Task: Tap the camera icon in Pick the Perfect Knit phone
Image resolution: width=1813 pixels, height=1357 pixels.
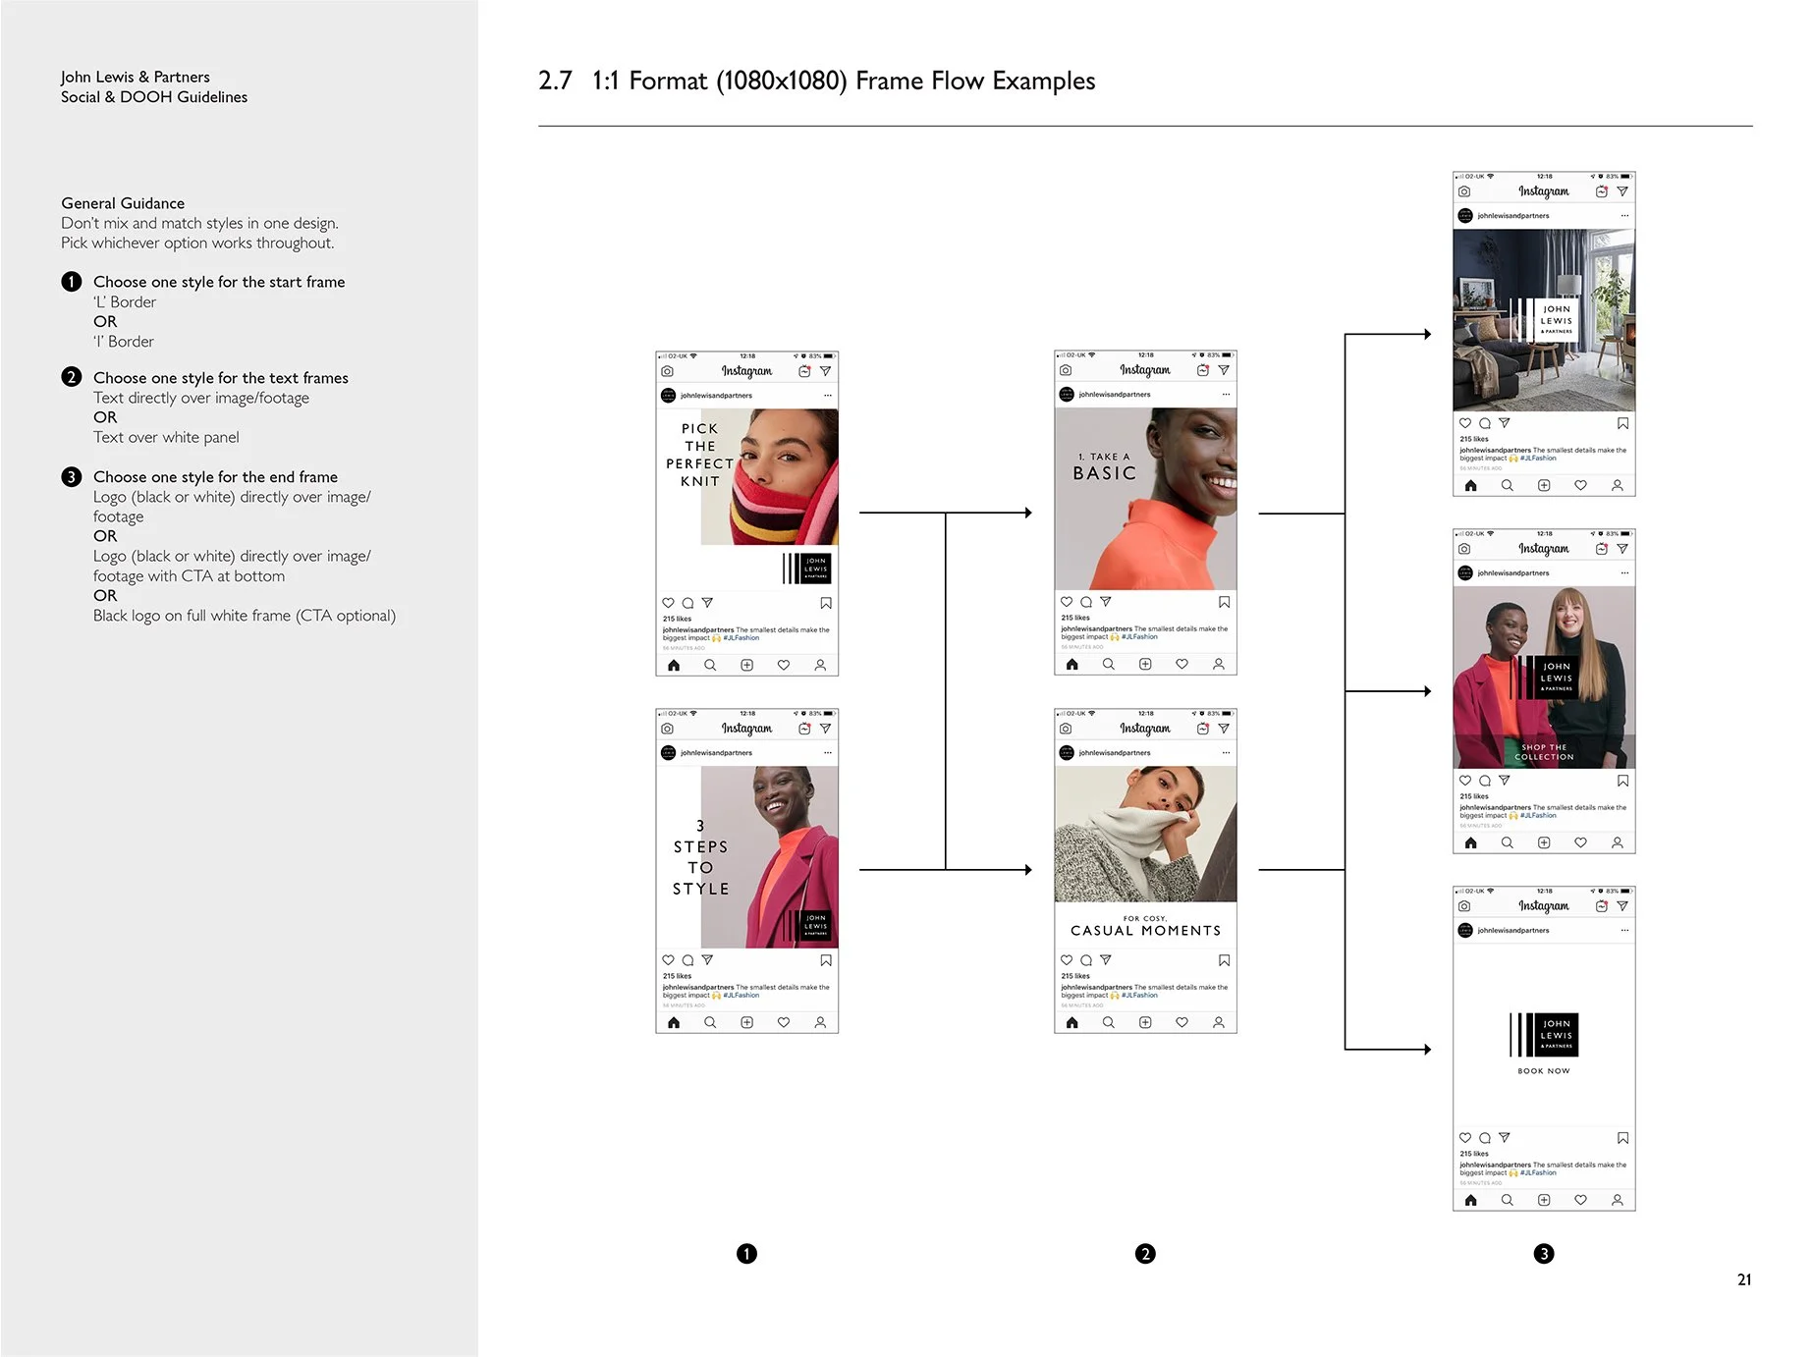Action: [668, 371]
